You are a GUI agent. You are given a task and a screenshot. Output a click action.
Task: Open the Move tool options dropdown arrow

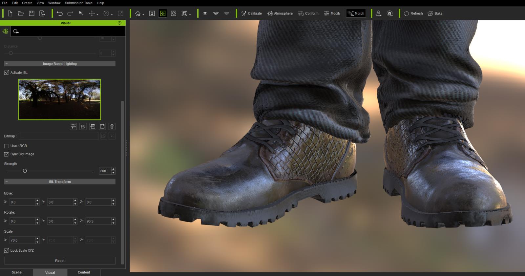click(97, 15)
